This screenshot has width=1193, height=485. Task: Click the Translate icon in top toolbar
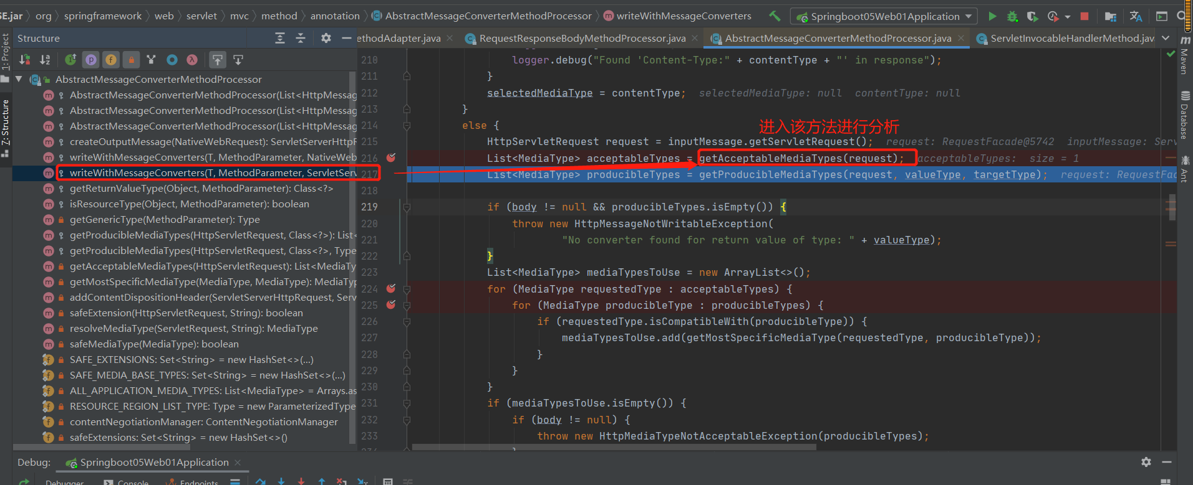click(x=1136, y=16)
